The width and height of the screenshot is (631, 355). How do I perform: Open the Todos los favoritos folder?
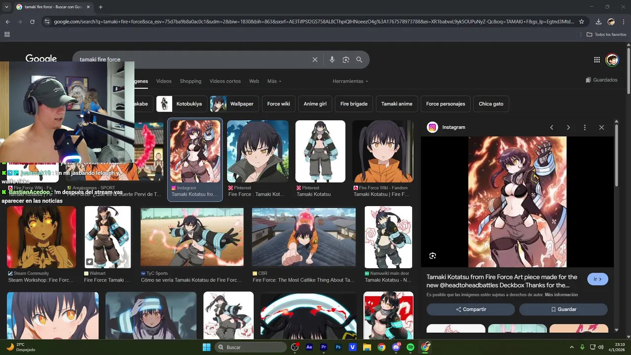606,35
